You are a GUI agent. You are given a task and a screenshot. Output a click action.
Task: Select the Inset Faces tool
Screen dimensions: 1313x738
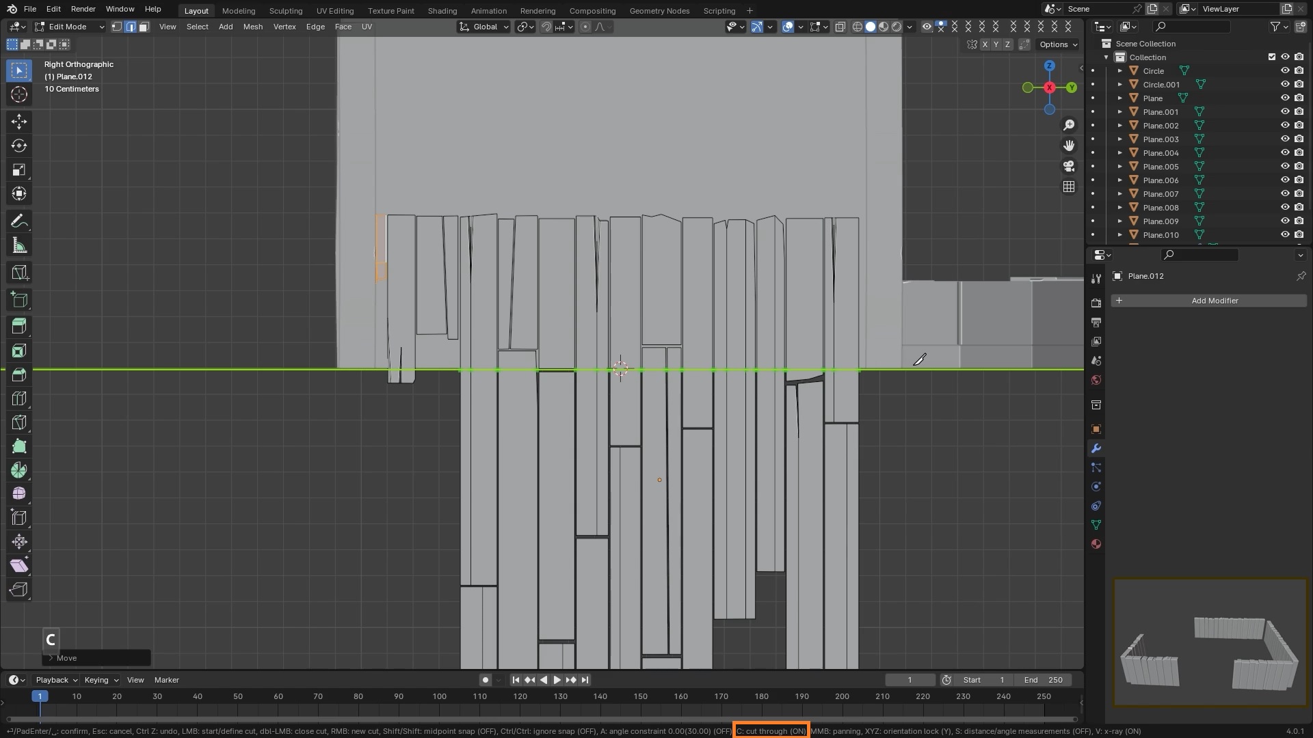pos(19,351)
